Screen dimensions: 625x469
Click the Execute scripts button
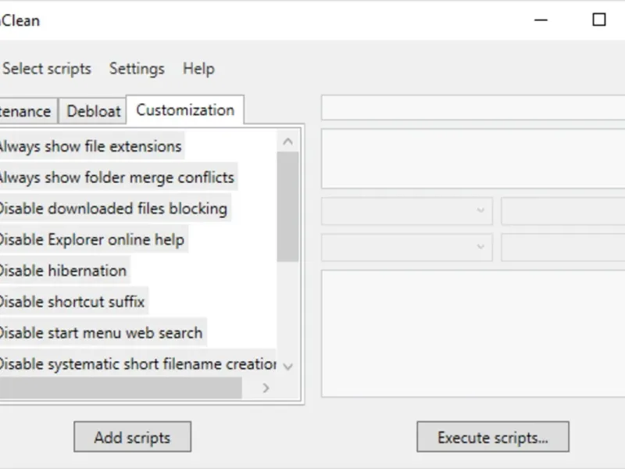(x=492, y=438)
